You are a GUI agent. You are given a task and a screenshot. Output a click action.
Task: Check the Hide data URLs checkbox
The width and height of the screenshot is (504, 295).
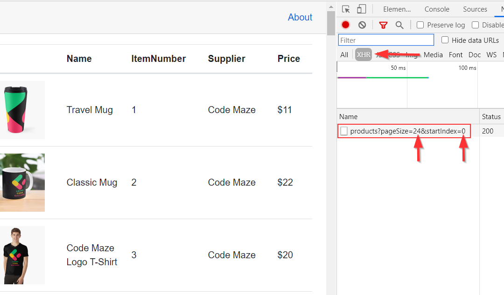click(x=445, y=40)
